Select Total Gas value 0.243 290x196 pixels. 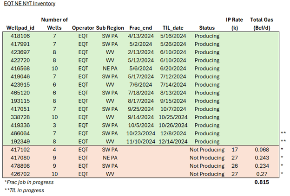pyautogui.click(x=262, y=158)
